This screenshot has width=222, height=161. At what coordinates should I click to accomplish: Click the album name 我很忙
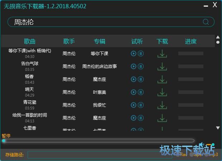coord(100,105)
